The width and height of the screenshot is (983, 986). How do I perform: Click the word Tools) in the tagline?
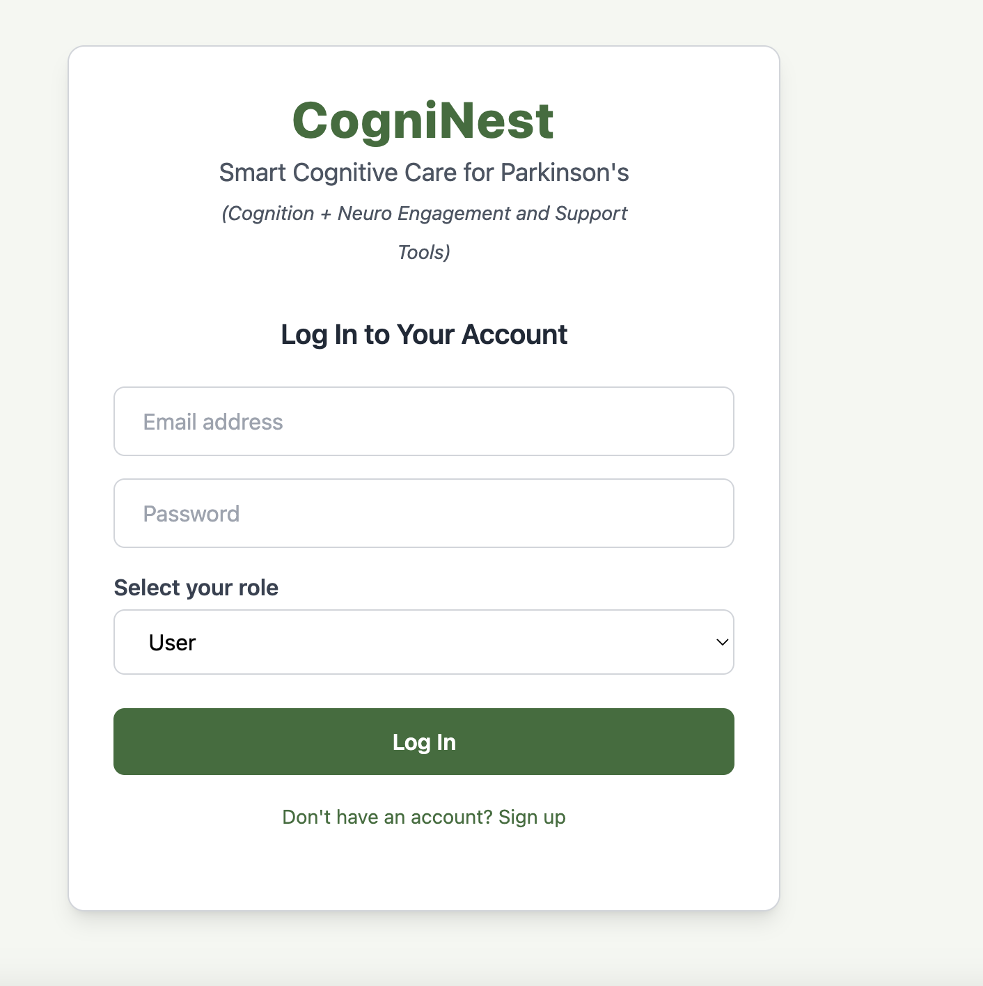tap(423, 252)
